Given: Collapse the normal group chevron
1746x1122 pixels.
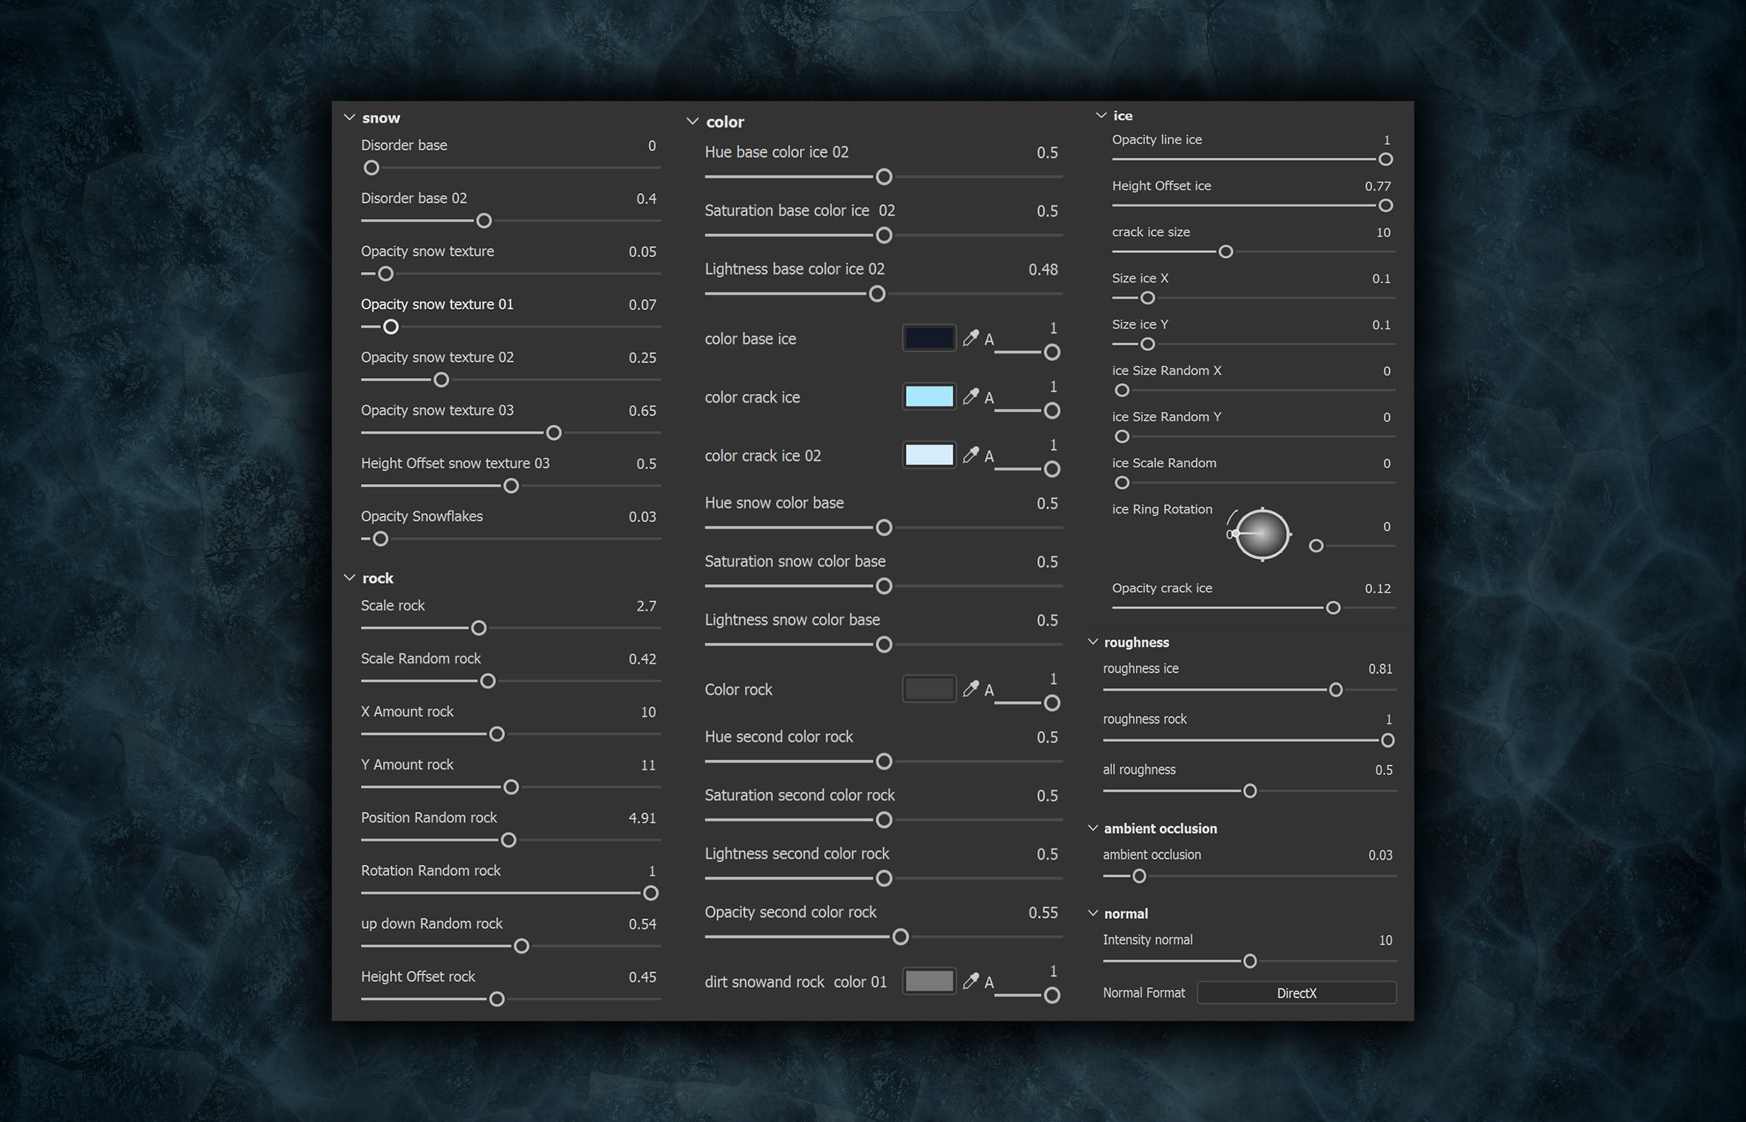Looking at the screenshot, I should [1093, 914].
